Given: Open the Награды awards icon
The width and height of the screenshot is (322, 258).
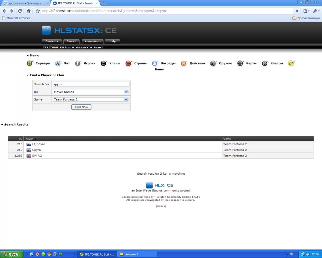Looking at the screenshot, I should pyautogui.click(x=155, y=63).
